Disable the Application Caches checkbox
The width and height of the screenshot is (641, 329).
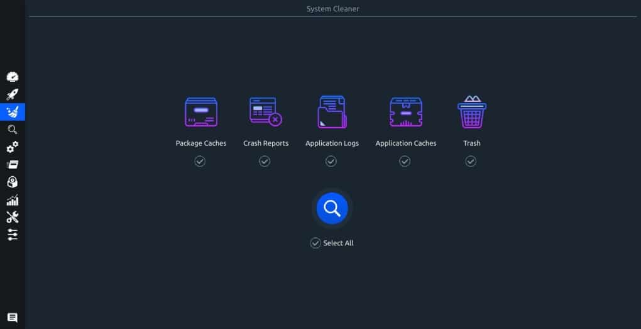pos(405,162)
